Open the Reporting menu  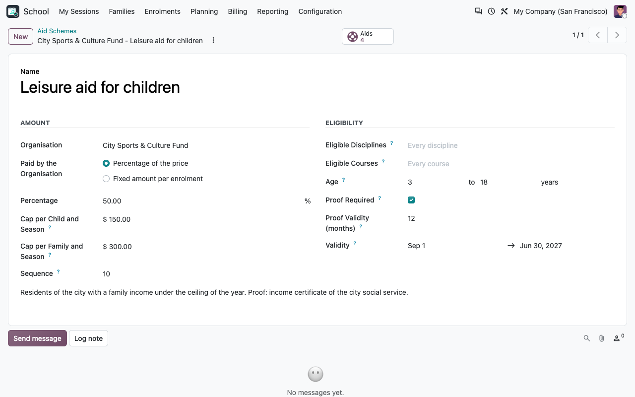click(273, 11)
